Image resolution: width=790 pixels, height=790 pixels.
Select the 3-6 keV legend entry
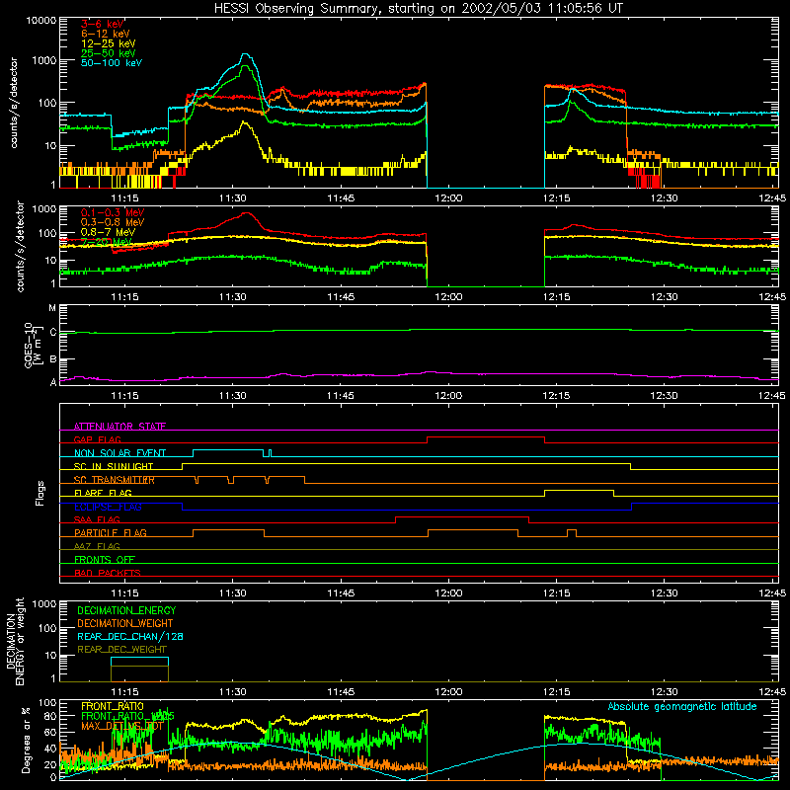point(103,24)
